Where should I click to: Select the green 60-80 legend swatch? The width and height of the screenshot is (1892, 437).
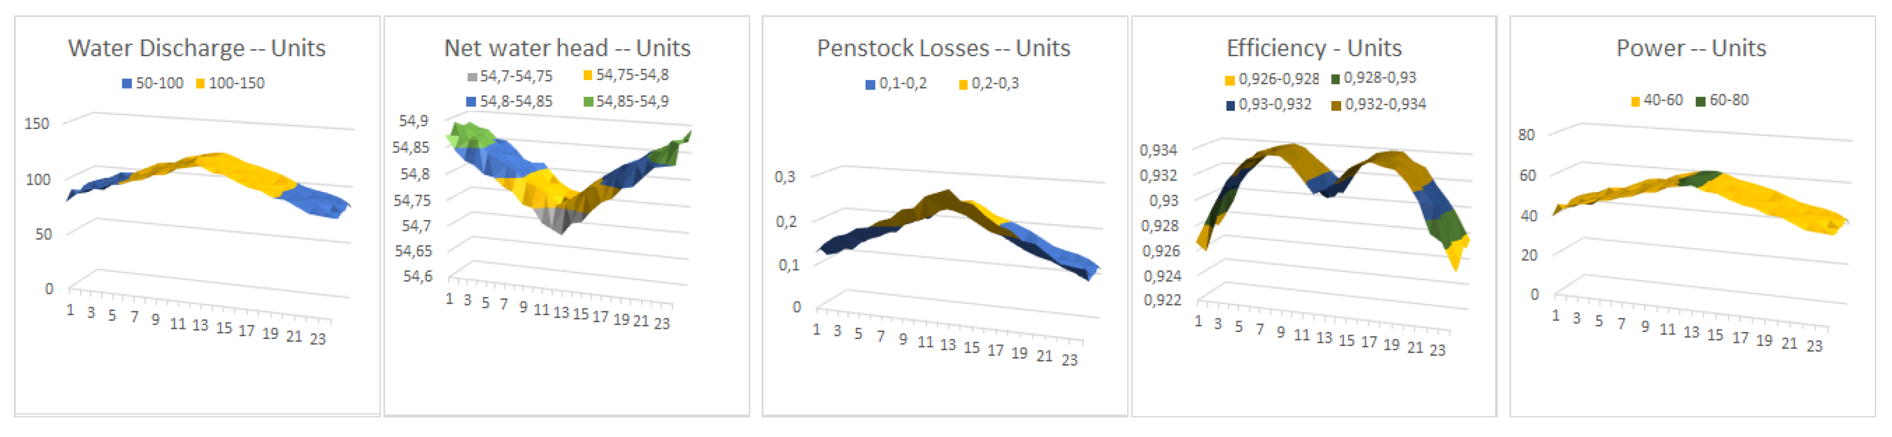[1700, 101]
